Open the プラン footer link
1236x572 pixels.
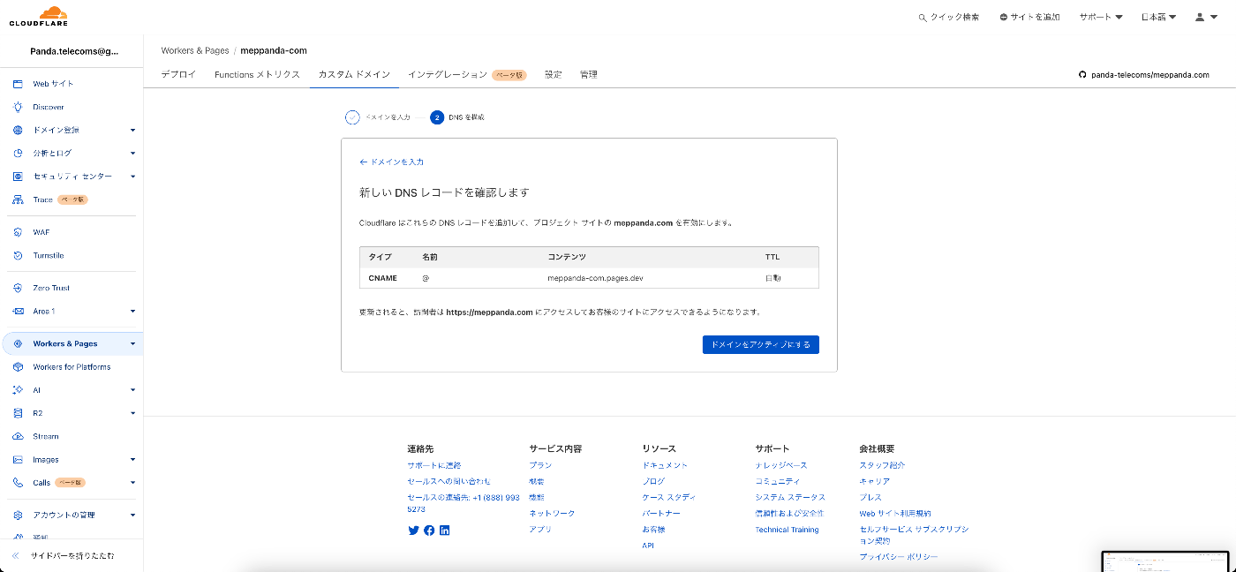point(540,465)
